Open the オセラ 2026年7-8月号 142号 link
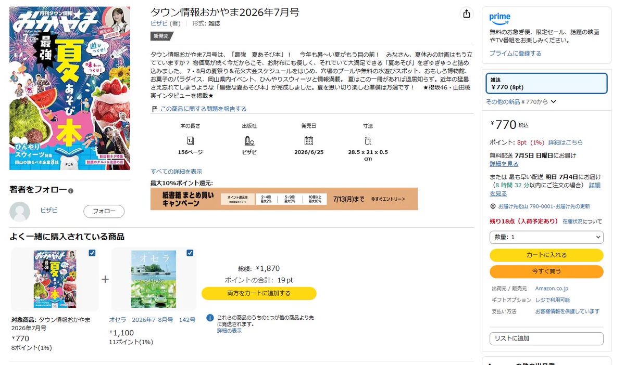The height and width of the screenshot is (365, 625). (x=152, y=320)
